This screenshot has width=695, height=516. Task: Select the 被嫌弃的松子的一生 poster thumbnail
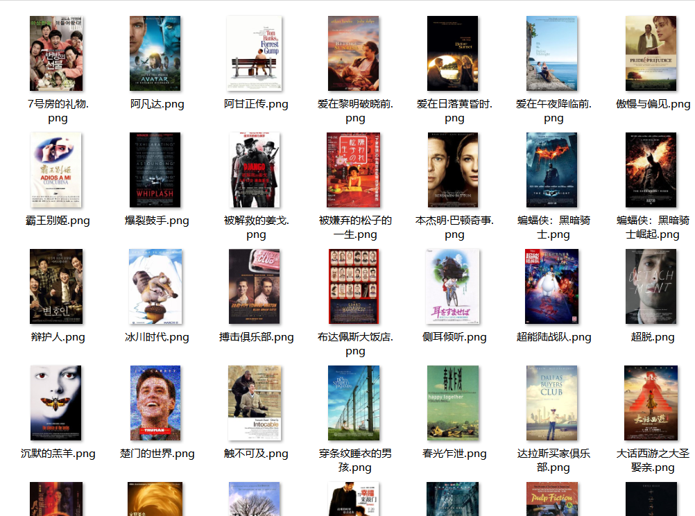(x=354, y=170)
